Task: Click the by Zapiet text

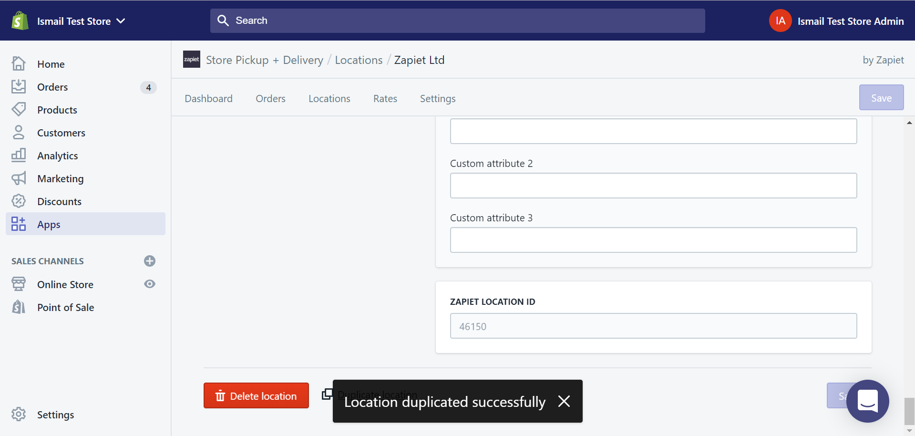Action: pos(883,60)
